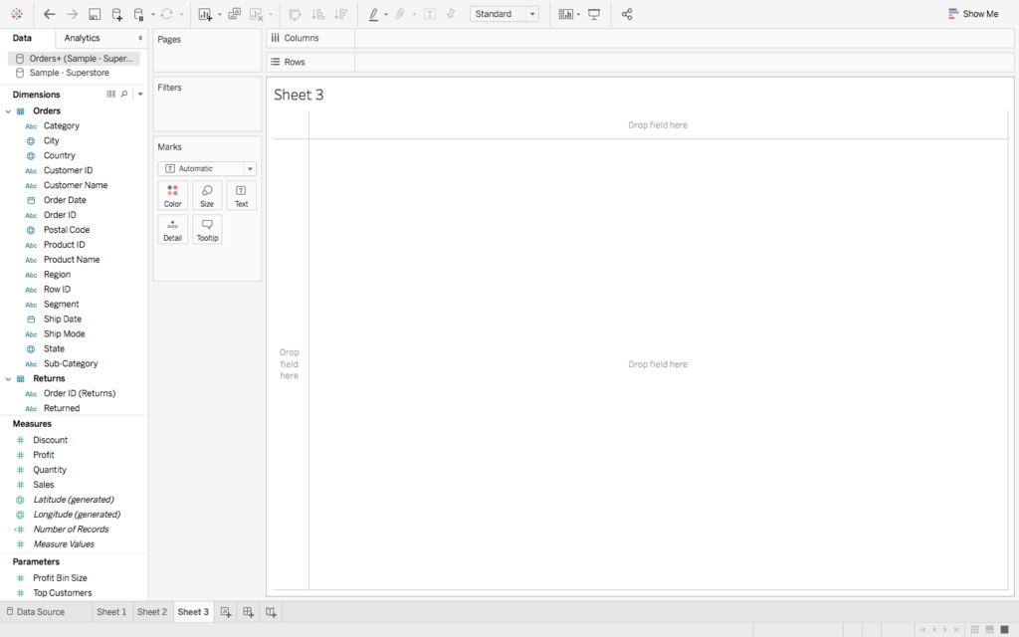The width and height of the screenshot is (1019, 637).
Task: Click the Refresh data icon
Action: point(167,14)
